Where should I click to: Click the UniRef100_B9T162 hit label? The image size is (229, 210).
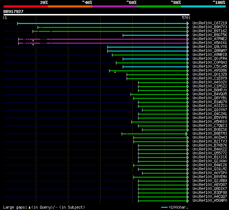210,31
